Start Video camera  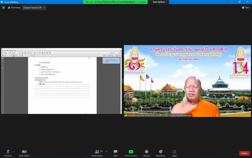[x=24, y=153]
